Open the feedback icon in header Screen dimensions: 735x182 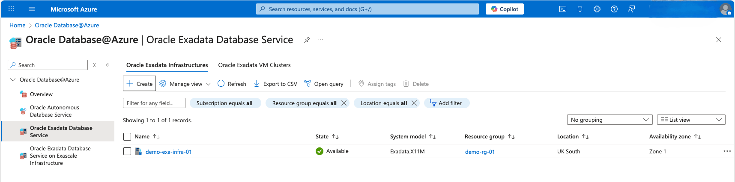coord(631,9)
